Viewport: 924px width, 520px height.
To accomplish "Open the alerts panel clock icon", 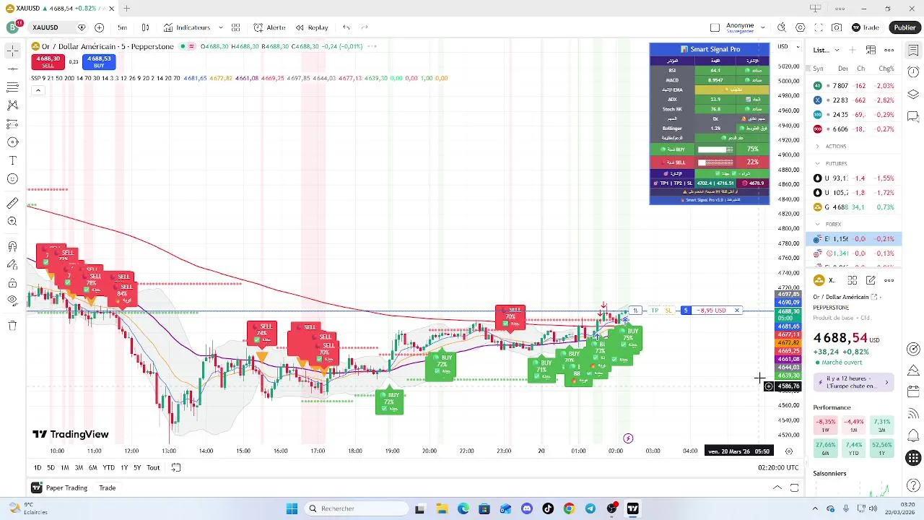I will point(913,72).
